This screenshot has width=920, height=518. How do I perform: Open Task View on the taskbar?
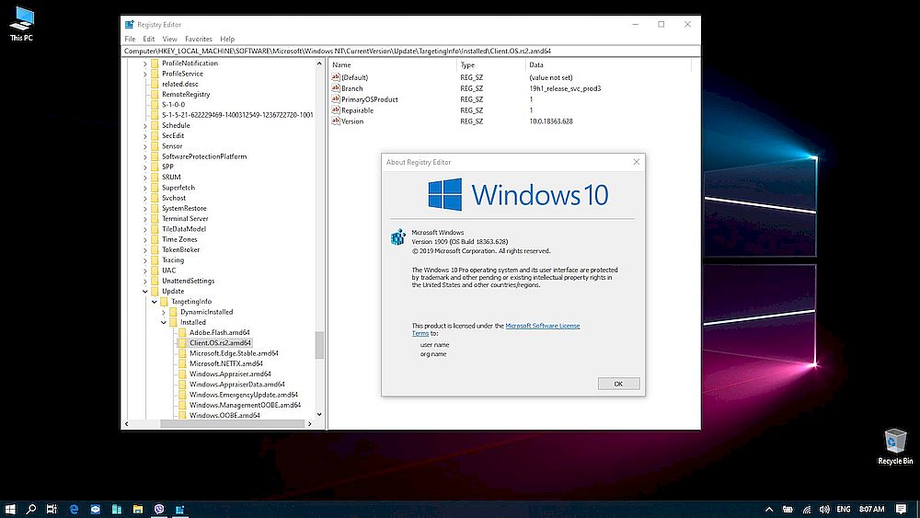(x=52, y=509)
